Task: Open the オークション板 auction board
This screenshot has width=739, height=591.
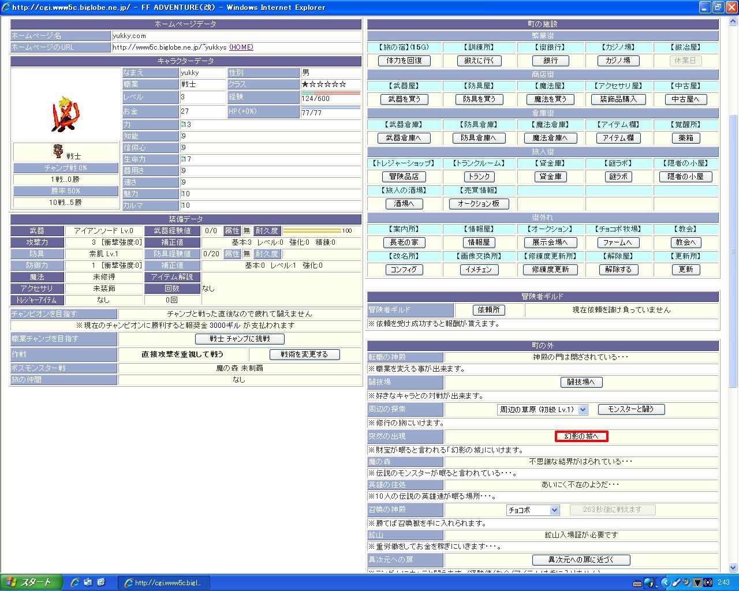Action: pyautogui.click(x=479, y=204)
